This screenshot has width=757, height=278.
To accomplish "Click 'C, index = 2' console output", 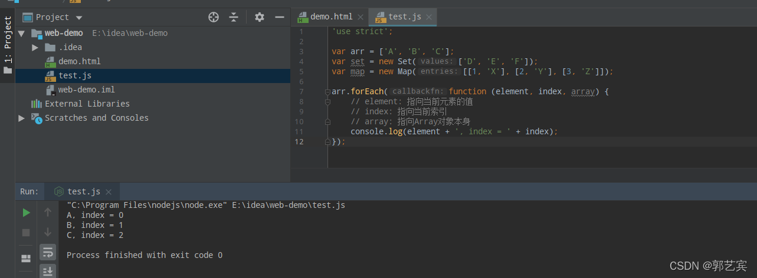I will pos(95,235).
